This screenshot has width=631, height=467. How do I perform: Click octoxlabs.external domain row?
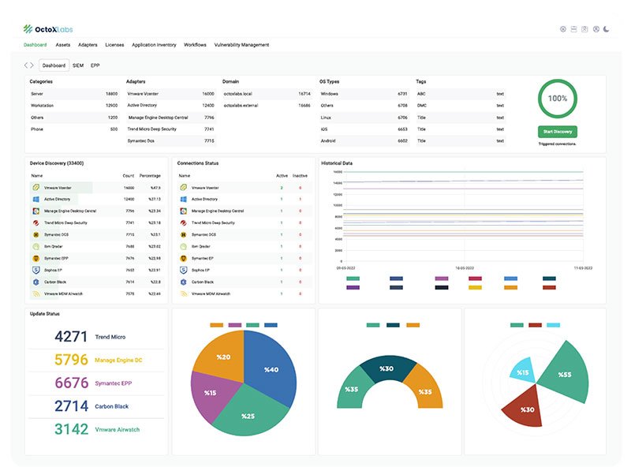pos(267,106)
